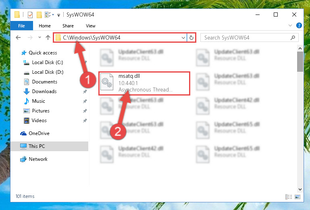
Task: Click the scrollbar up arrow
Action: [x=300, y=48]
